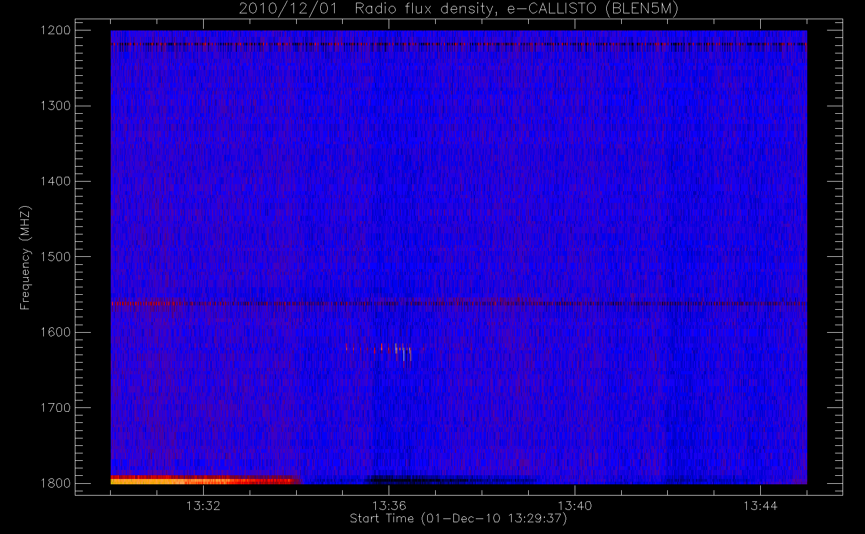Click the 13:40 time tick label
This screenshot has height=534, width=865.
point(575,506)
